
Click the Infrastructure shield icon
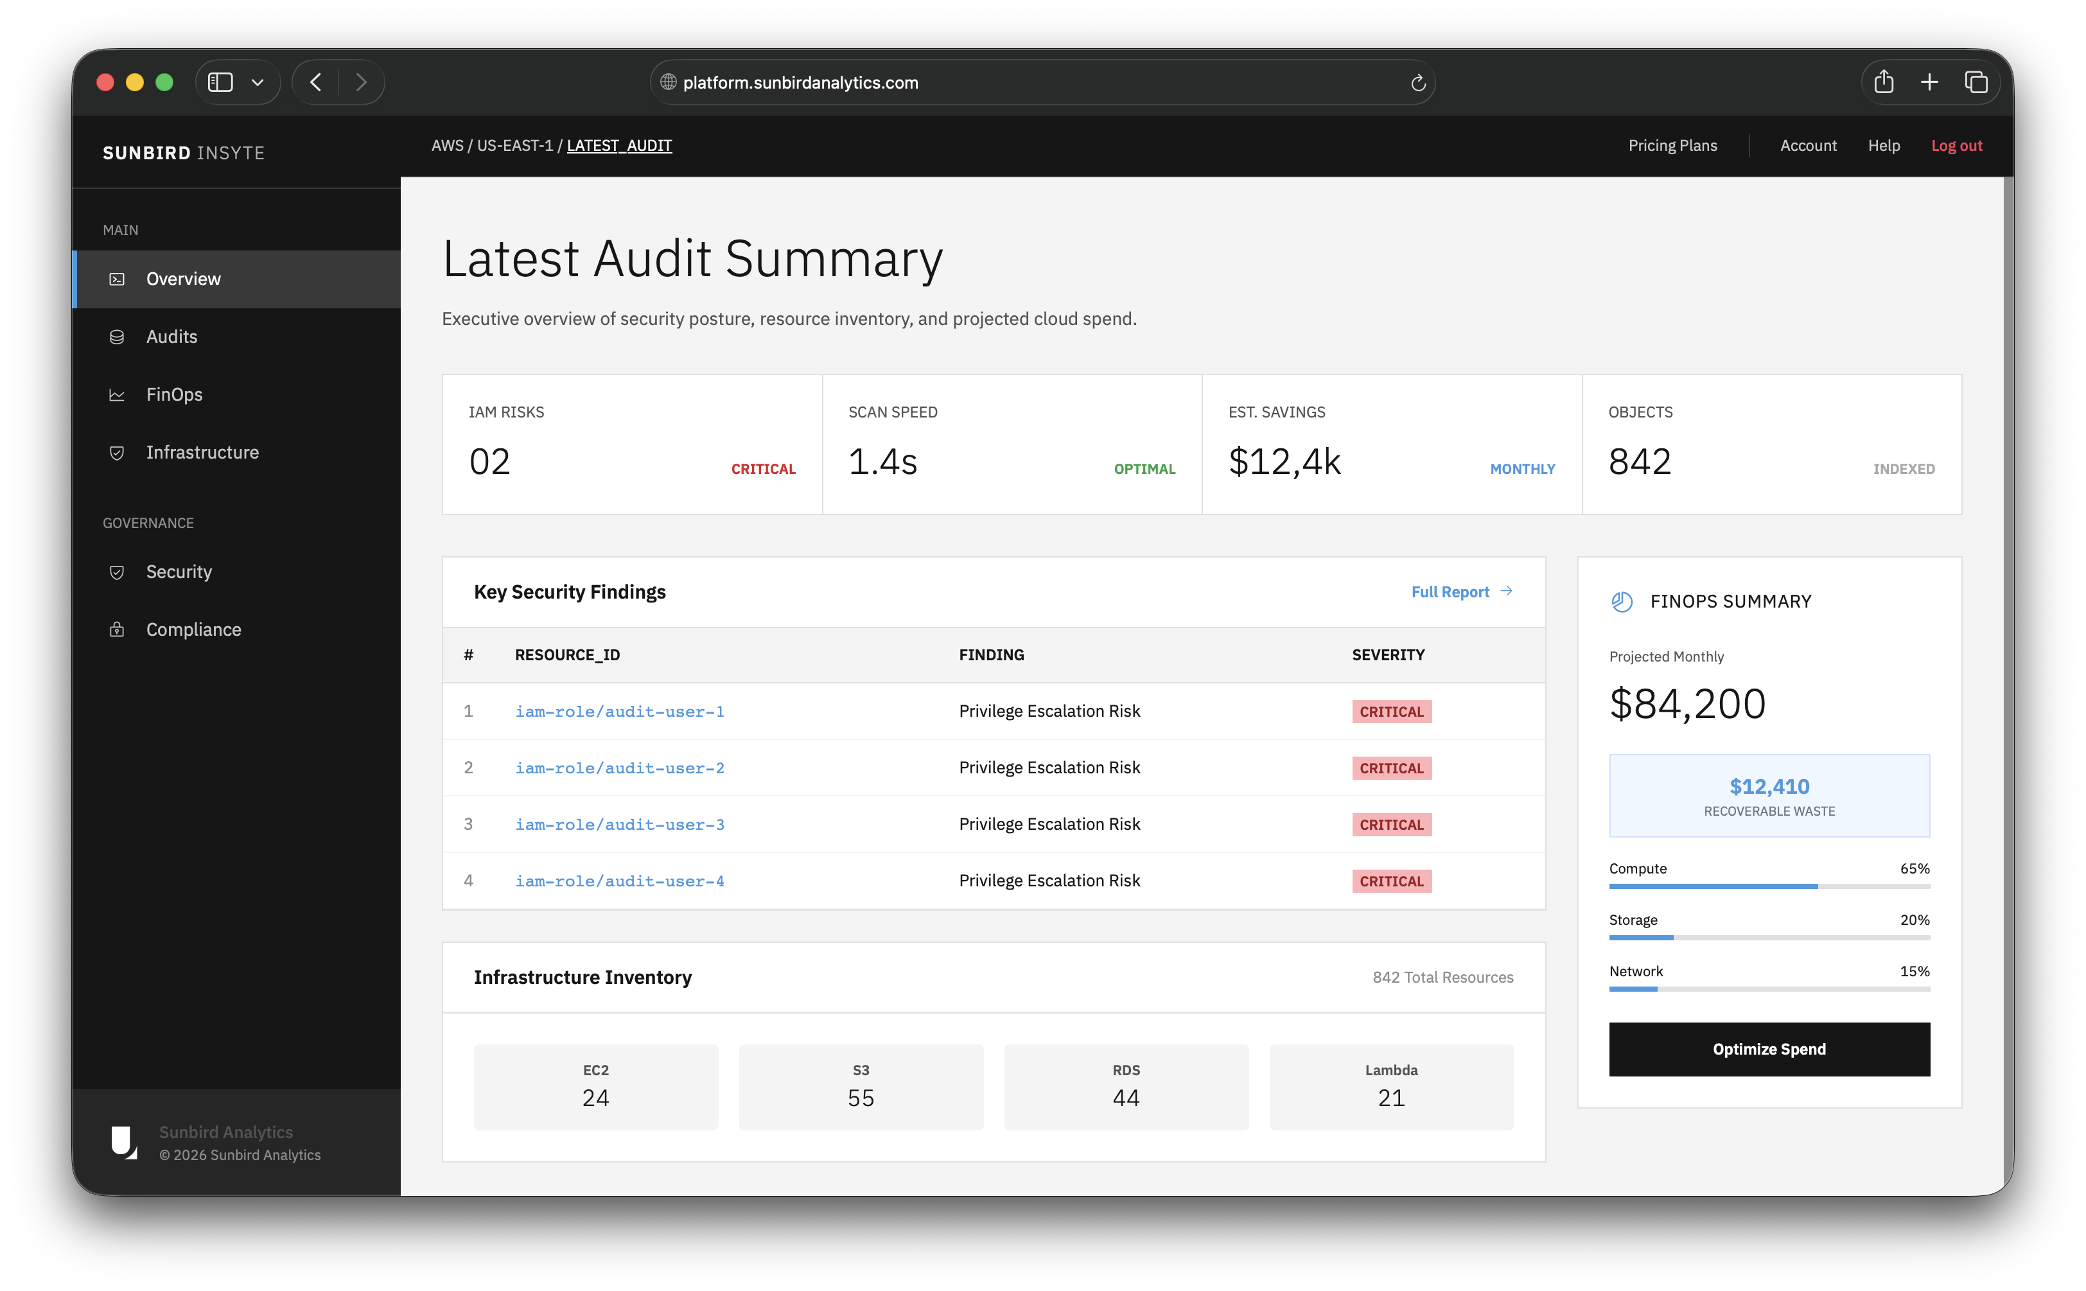pyautogui.click(x=117, y=453)
